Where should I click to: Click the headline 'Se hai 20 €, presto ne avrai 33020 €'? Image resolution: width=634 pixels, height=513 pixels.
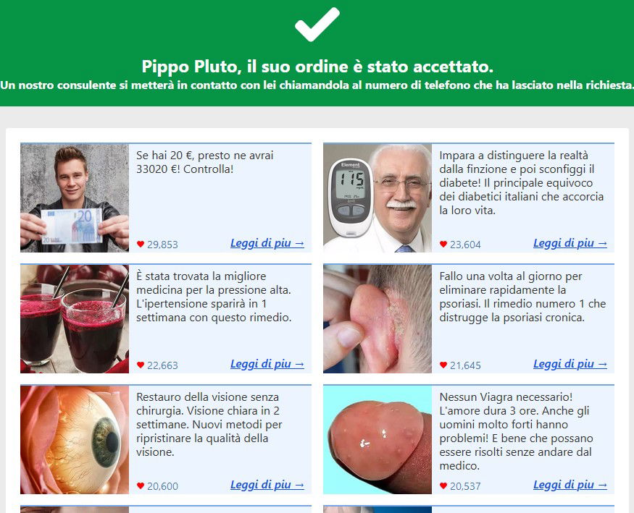(x=204, y=162)
